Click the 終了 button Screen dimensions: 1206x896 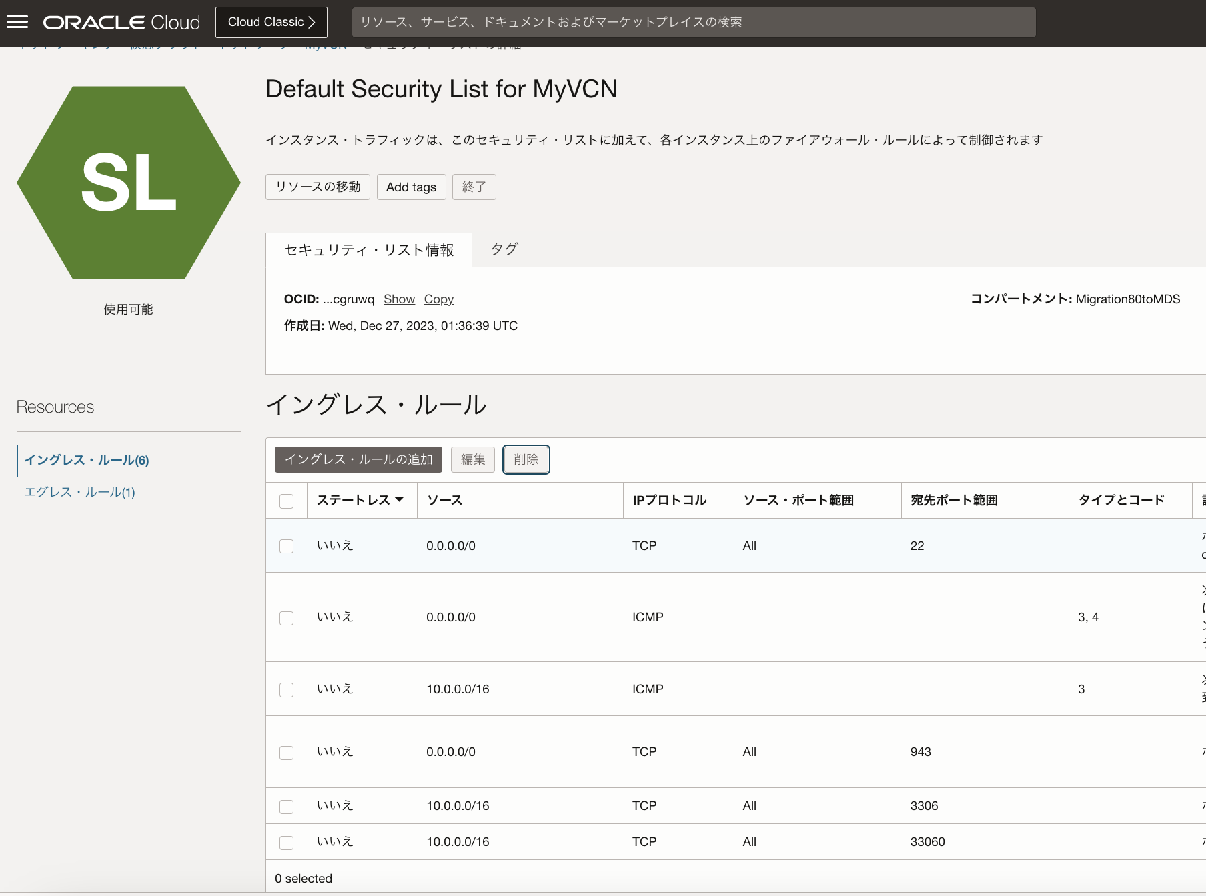[x=474, y=187]
